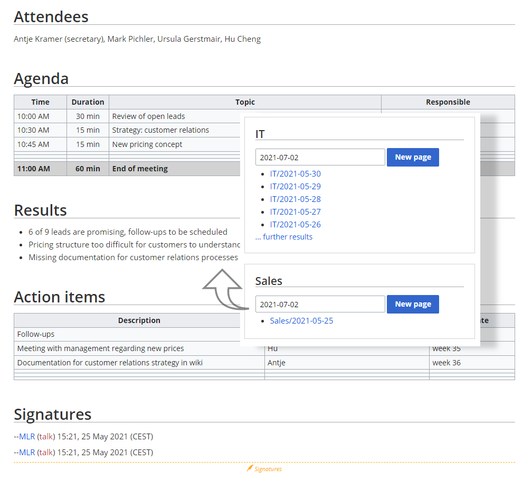Click the Signatures label at page bottom
The height and width of the screenshot is (488, 532).
click(x=268, y=469)
